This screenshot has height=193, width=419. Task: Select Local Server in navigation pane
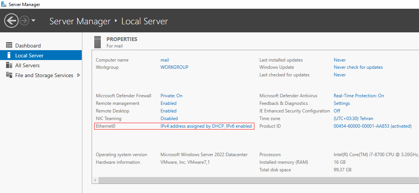tap(41, 55)
